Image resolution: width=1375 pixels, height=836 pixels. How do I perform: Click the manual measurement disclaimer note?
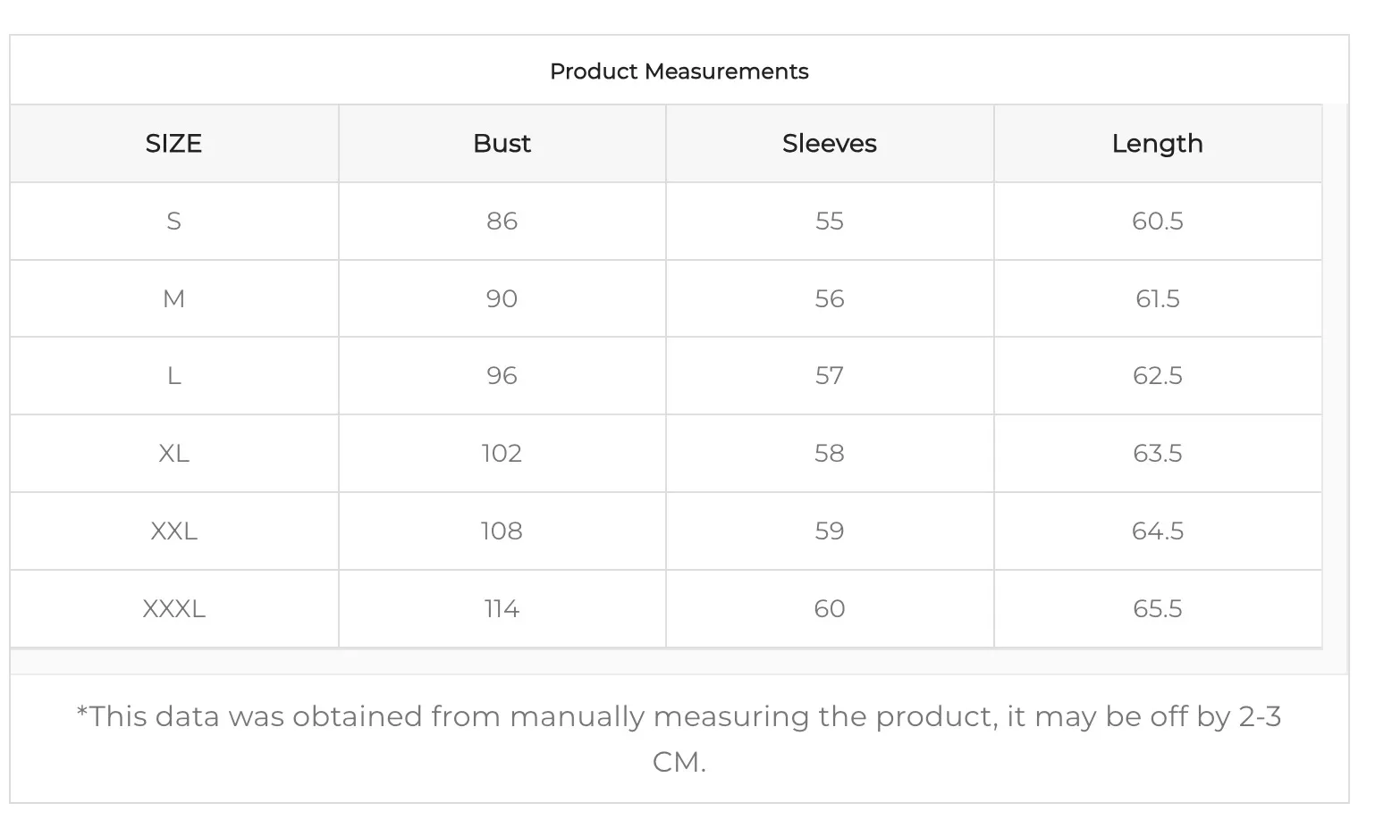click(679, 739)
